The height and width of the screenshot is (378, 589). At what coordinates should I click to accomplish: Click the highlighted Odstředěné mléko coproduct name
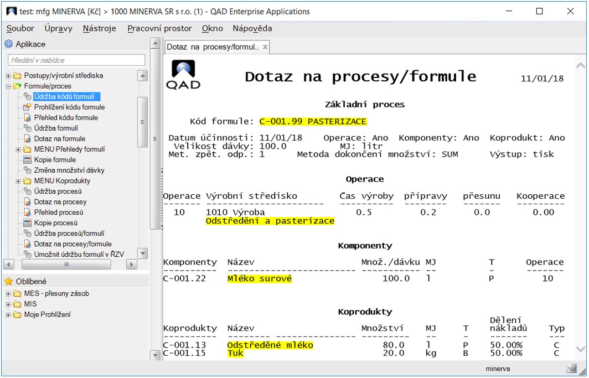click(x=270, y=345)
